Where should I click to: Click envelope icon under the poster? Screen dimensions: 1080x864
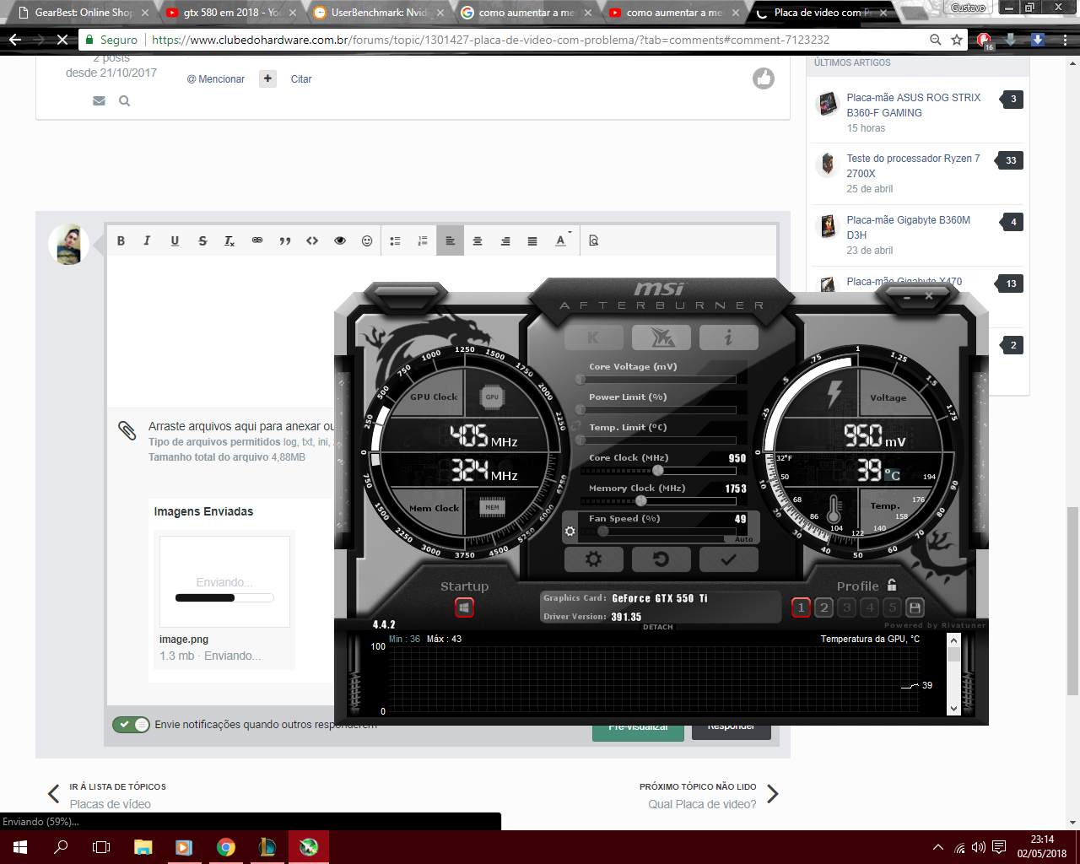tap(100, 101)
